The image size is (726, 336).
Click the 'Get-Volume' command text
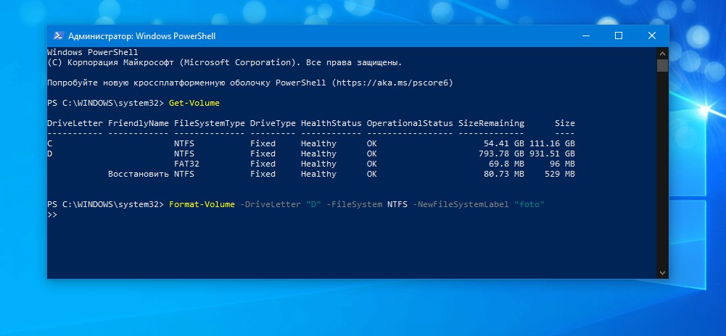click(194, 103)
